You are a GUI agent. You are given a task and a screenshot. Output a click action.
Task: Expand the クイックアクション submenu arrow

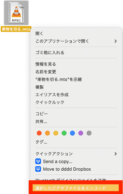tap(115, 154)
